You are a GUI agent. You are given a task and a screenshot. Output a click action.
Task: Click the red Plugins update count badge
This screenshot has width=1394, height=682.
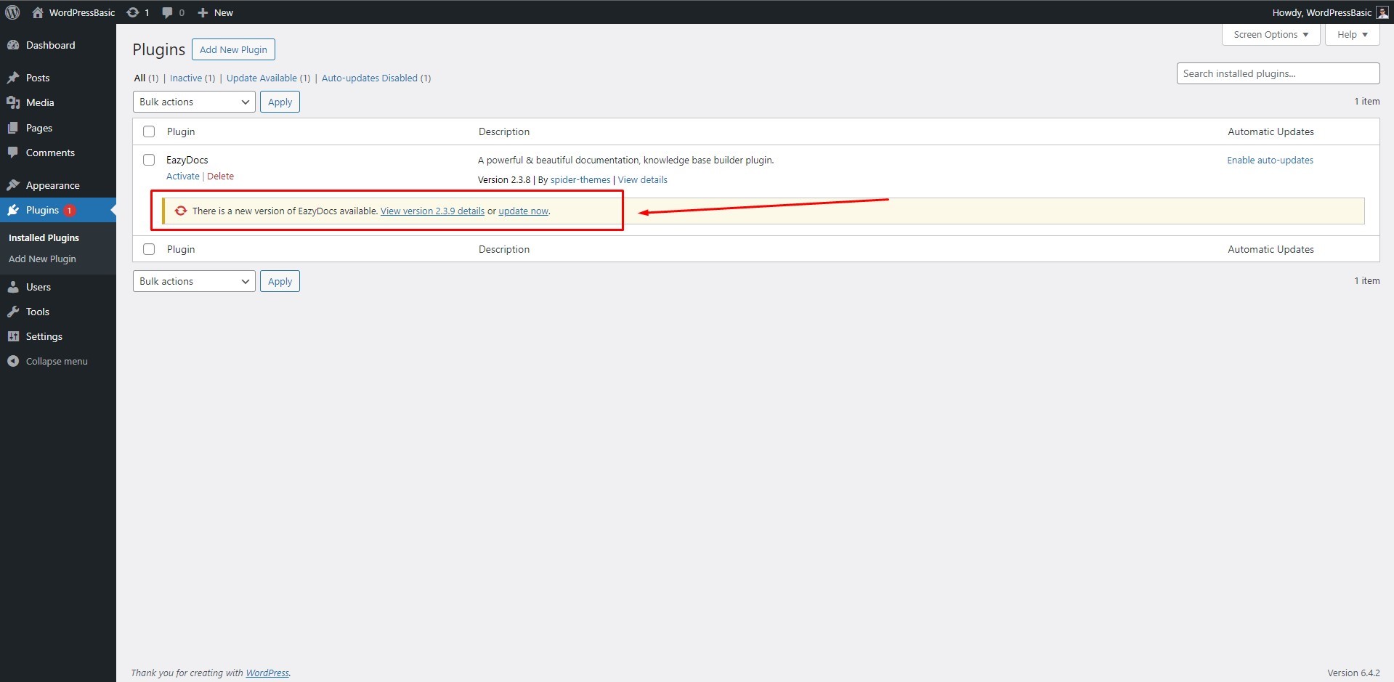tap(69, 210)
